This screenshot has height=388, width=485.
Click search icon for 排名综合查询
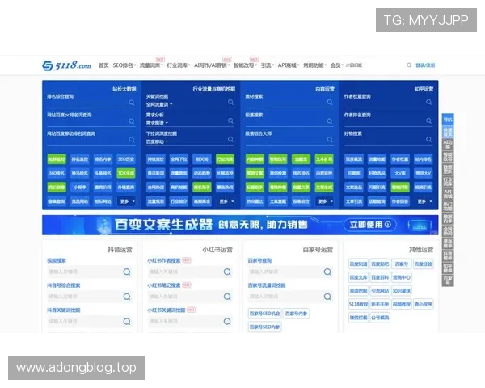pyautogui.click(x=132, y=103)
